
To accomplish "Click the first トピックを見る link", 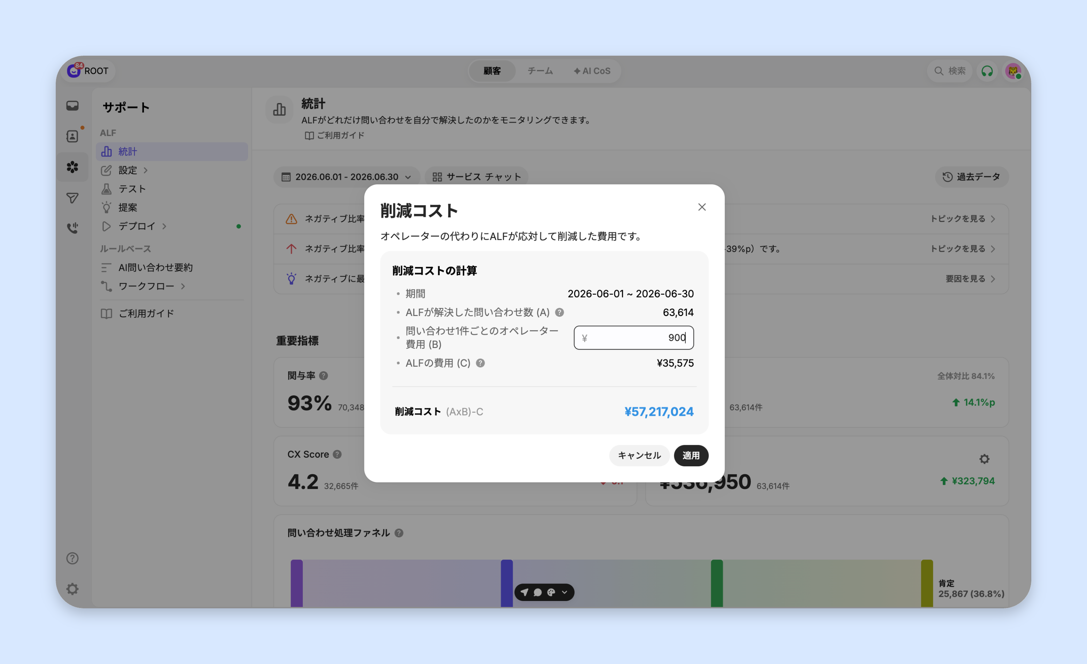I will (962, 219).
